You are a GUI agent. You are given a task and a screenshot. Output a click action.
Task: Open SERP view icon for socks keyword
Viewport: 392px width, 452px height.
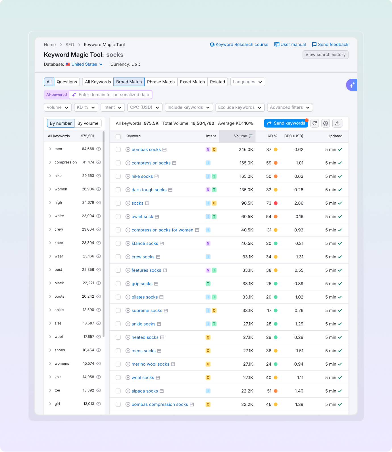click(x=147, y=203)
